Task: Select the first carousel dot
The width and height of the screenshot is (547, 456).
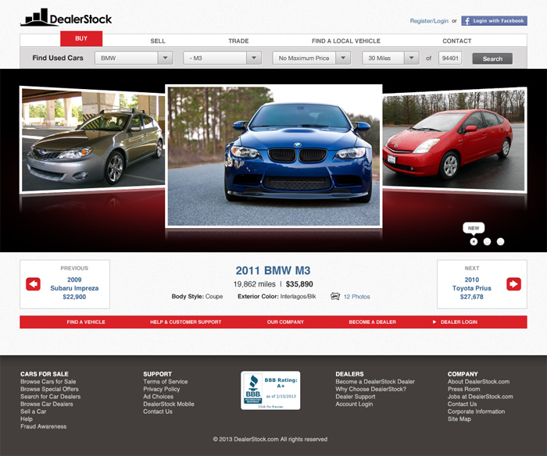Action: [x=474, y=241]
